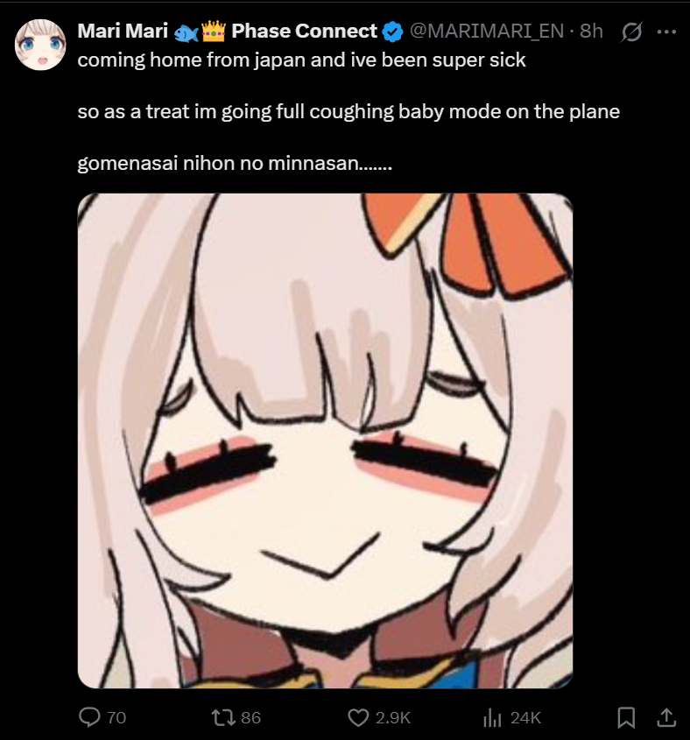The height and width of the screenshot is (740, 690).
Task: Click the blue verified checkmark badge
Action: pos(392,32)
